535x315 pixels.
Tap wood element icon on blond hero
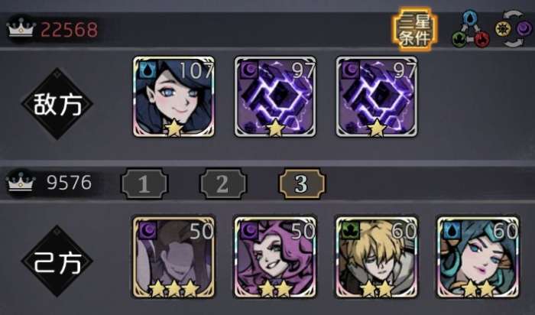click(351, 230)
